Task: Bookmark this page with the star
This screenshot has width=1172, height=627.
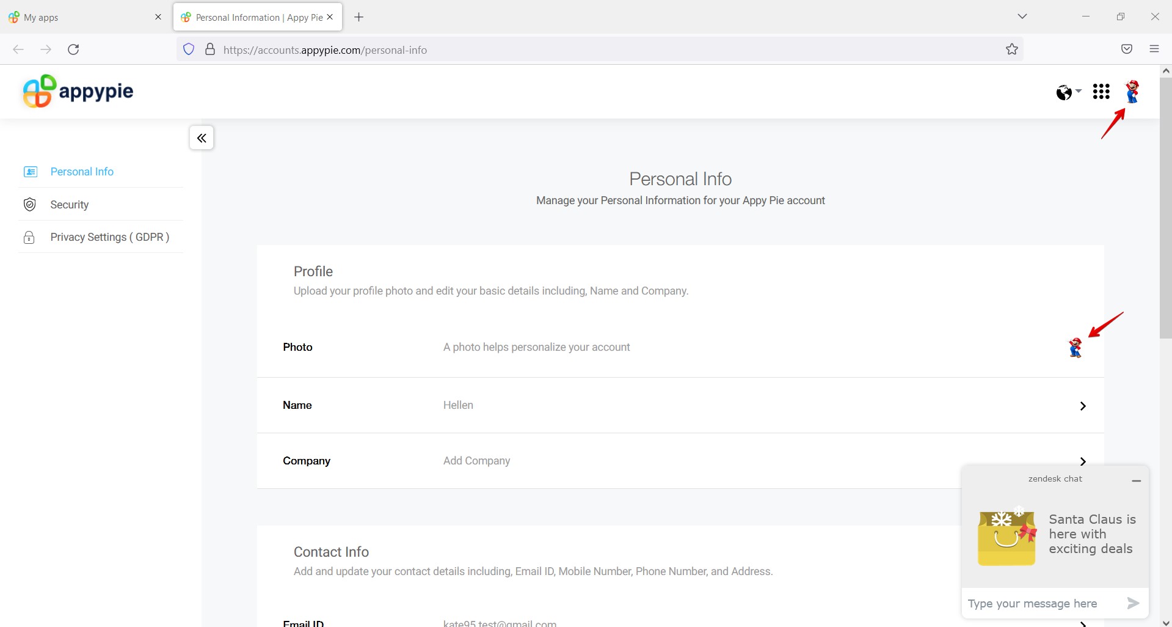Action: coord(1012,50)
